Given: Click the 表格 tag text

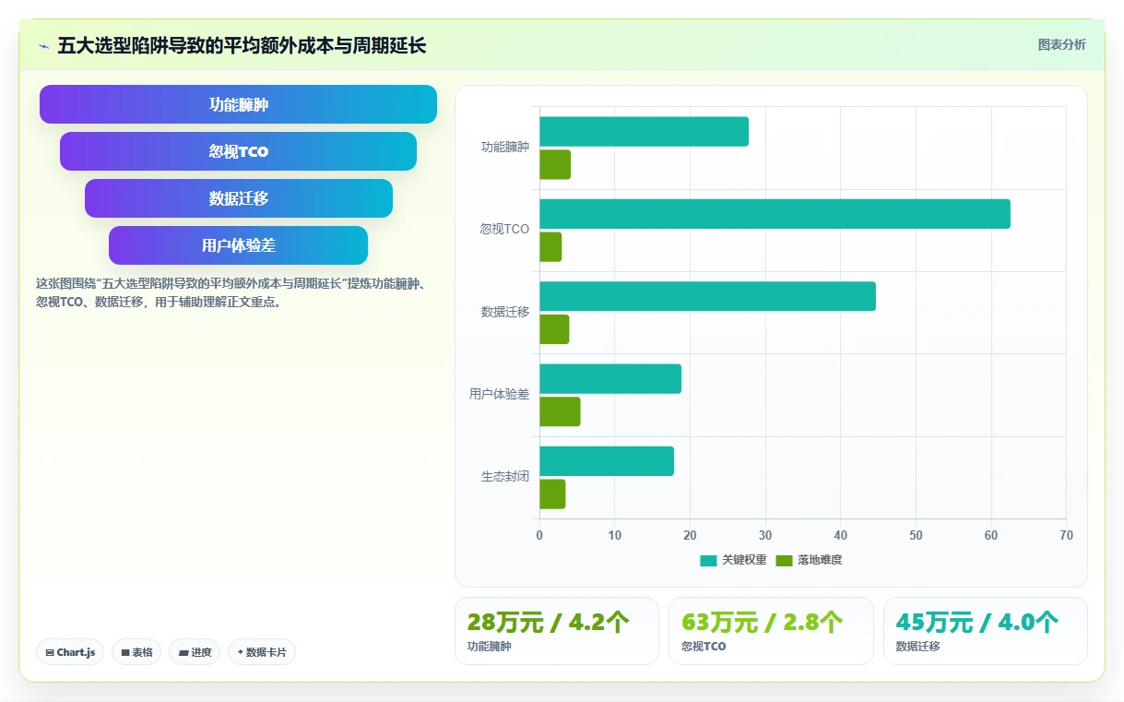Looking at the screenshot, I should point(142,652).
